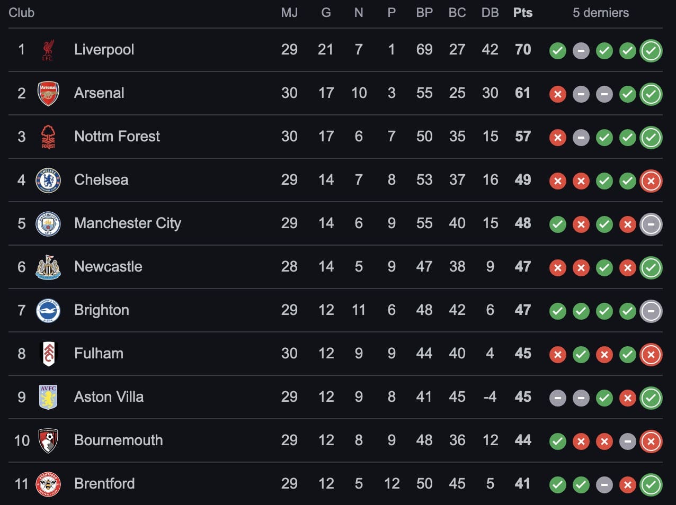Click Arsenal's oldest red loss result
The height and width of the screenshot is (505, 676).
click(x=557, y=94)
